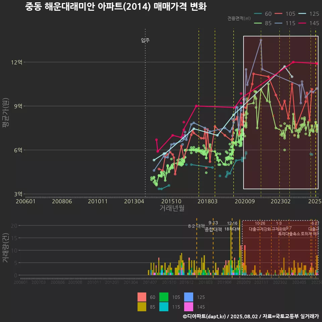322x322 pixels.
Task: Click '201803' on the price chart x-axis
Action: click(x=207, y=201)
